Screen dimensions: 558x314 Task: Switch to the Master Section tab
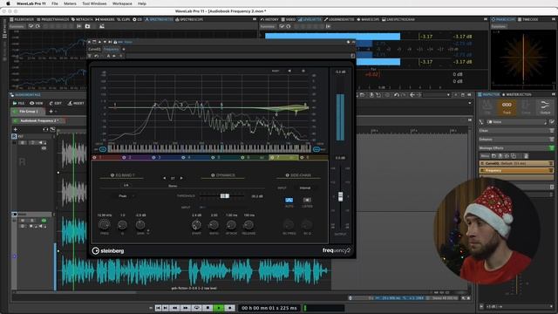(516, 94)
